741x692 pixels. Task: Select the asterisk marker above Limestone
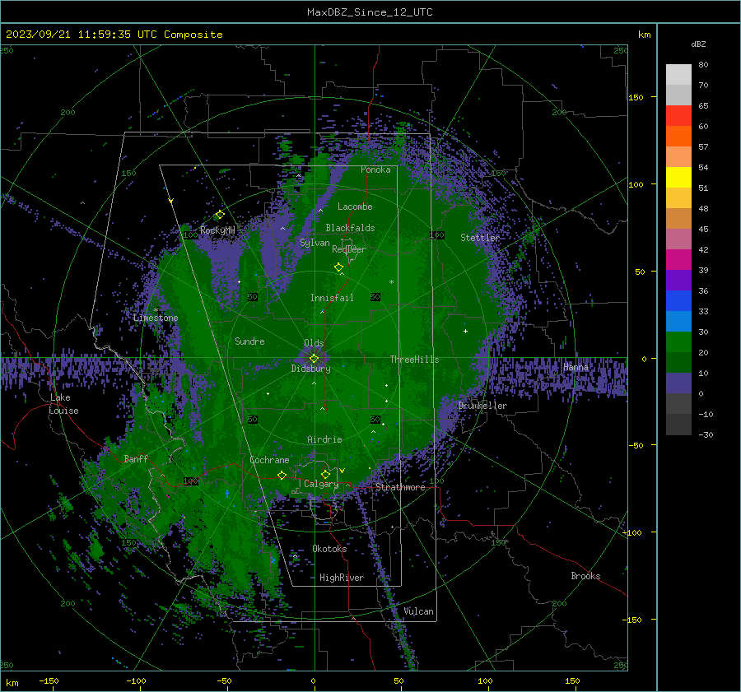(x=156, y=310)
